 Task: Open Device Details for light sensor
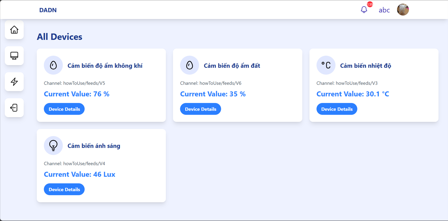tap(64, 189)
